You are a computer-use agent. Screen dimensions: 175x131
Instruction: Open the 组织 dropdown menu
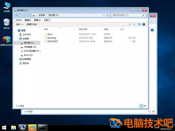tap(19, 24)
